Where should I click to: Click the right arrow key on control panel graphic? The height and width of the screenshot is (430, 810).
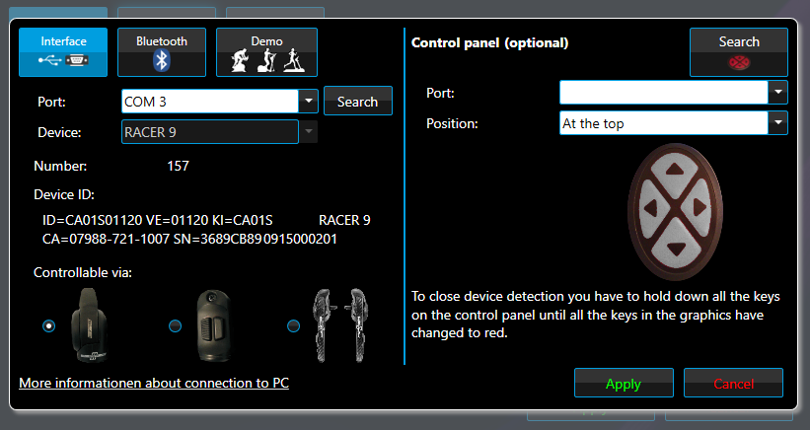700,207
